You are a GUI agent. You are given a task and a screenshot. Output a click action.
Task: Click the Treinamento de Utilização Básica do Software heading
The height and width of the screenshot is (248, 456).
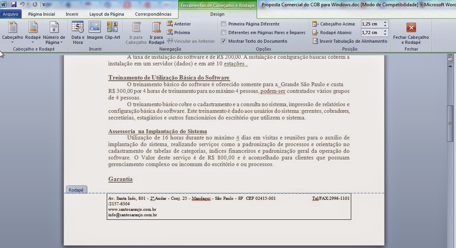coord(169,78)
